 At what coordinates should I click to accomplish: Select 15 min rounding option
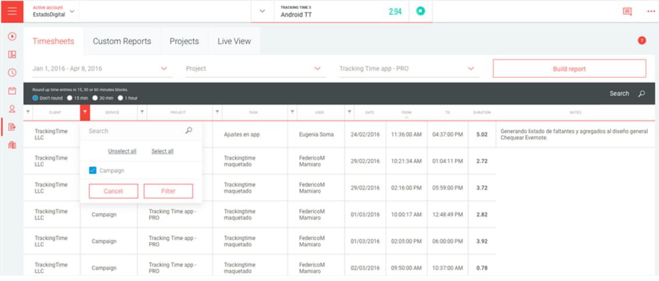pyautogui.click(x=70, y=98)
